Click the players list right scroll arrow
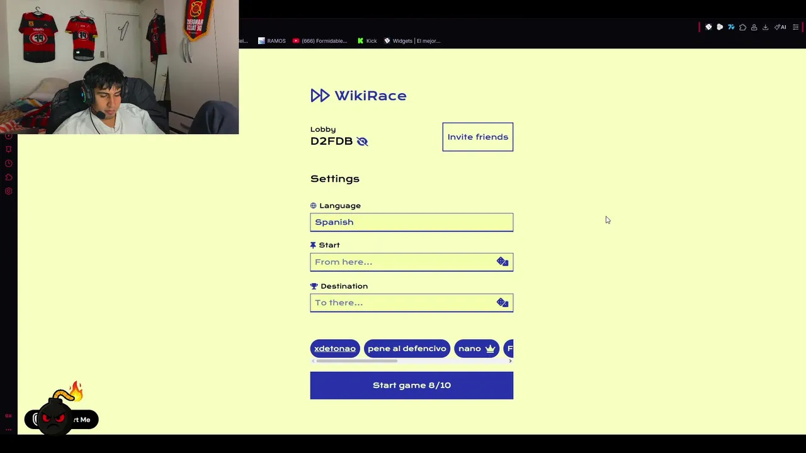 coord(510,361)
